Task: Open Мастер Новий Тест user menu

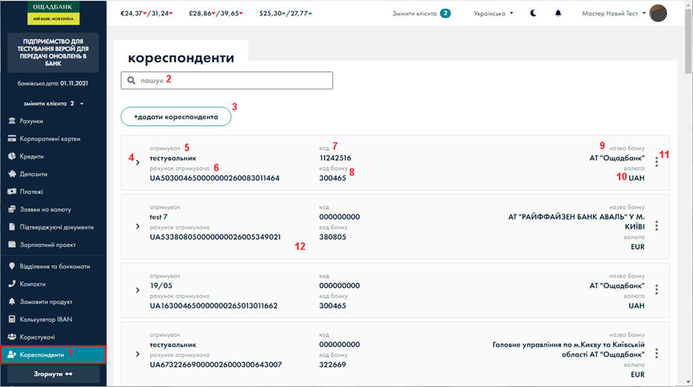Action: click(614, 13)
